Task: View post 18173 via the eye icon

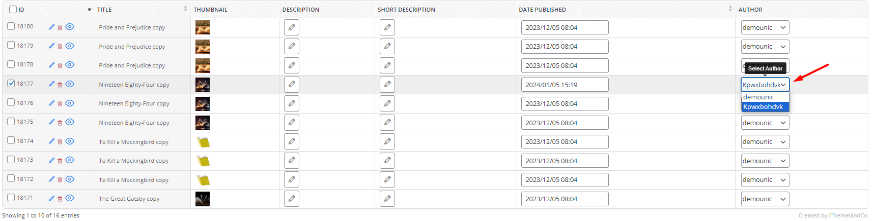Action: [x=70, y=160]
